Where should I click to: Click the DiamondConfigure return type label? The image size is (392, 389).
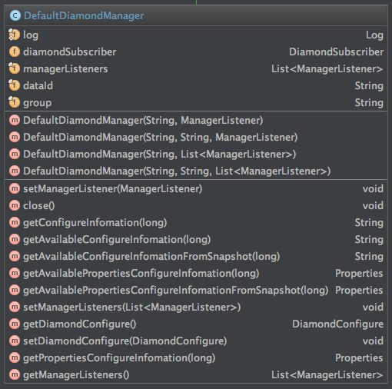pyautogui.click(x=337, y=324)
